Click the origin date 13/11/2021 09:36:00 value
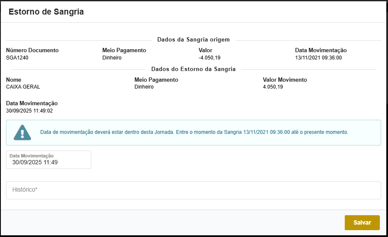 318,58
